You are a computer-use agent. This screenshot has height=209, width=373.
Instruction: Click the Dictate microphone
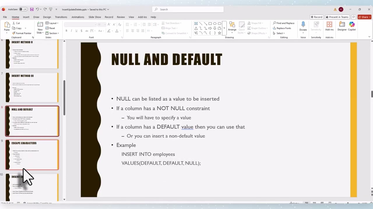point(303,26)
